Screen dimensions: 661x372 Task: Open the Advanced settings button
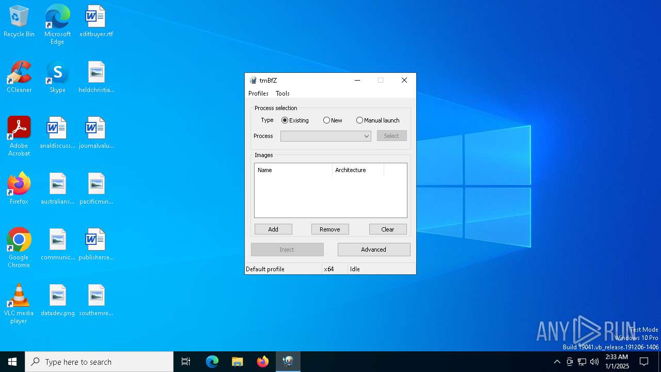(x=374, y=250)
